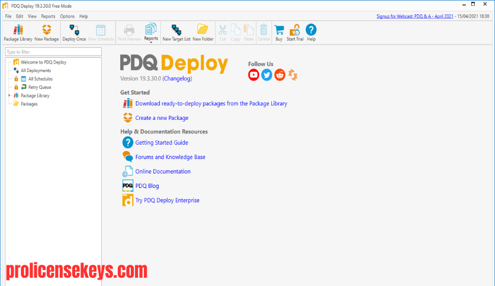Click the Signup for Webcast link
Image resolution: width=495 pixels, height=286 pixels.
(415, 17)
